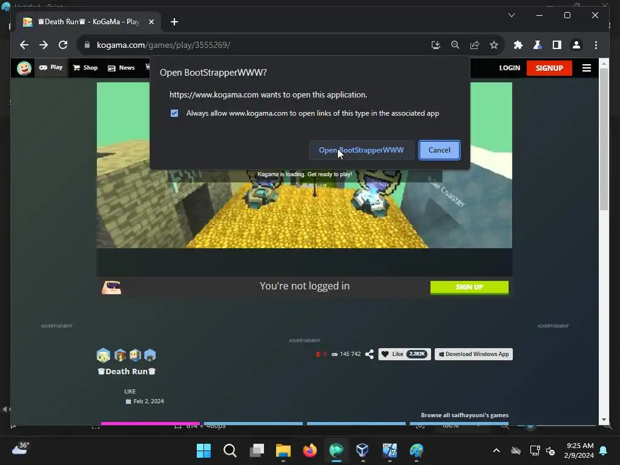Viewport: 620px width, 465px height.
Task: Like the Death Run game
Action: pyautogui.click(x=404, y=354)
